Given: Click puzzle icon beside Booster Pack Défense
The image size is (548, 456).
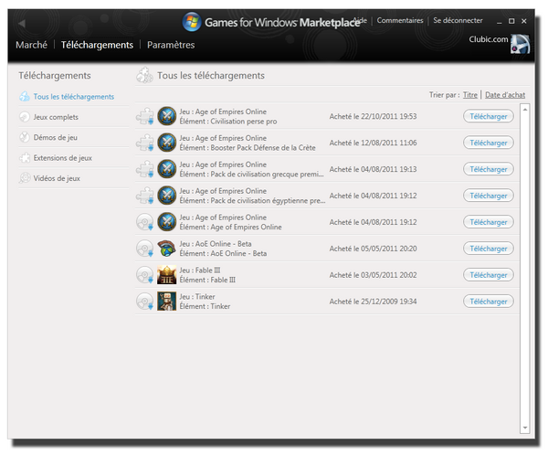Looking at the screenshot, I should point(145,143).
